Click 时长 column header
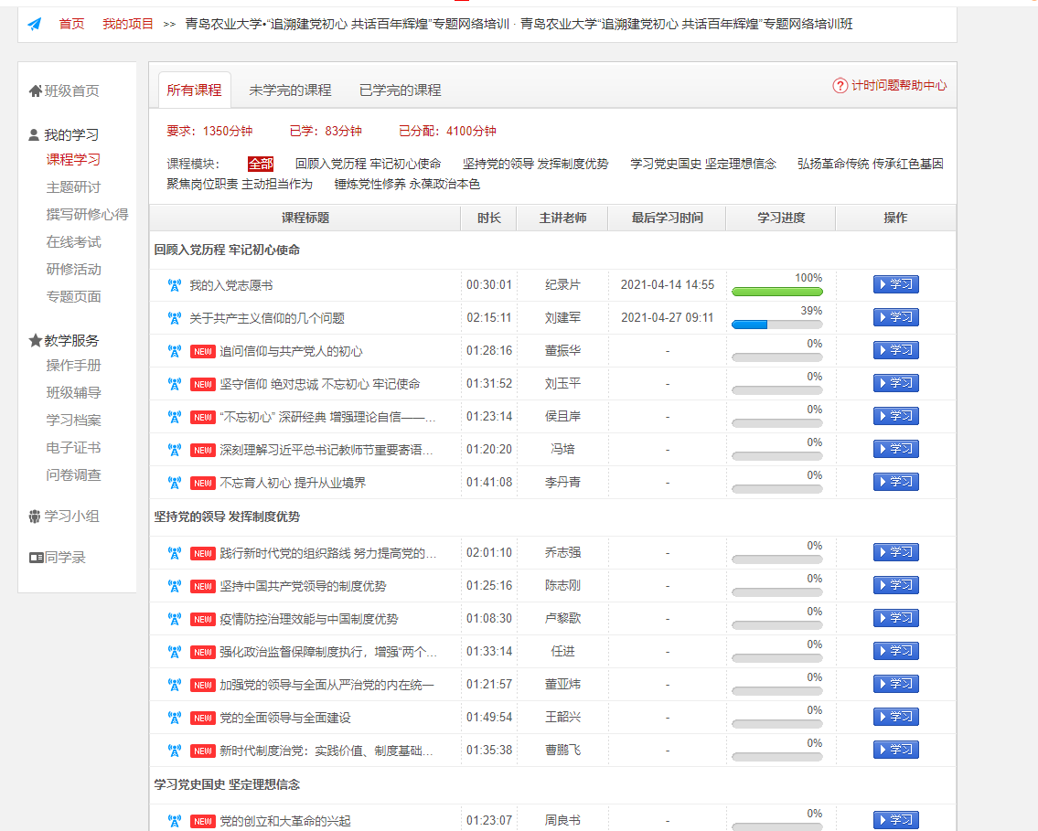Screen dimensions: 1038x831 pyautogui.click(x=489, y=218)
